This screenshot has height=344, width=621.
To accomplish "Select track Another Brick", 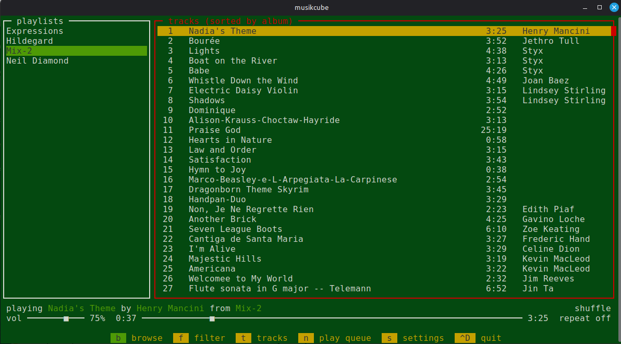I will [x=384, y=219].
